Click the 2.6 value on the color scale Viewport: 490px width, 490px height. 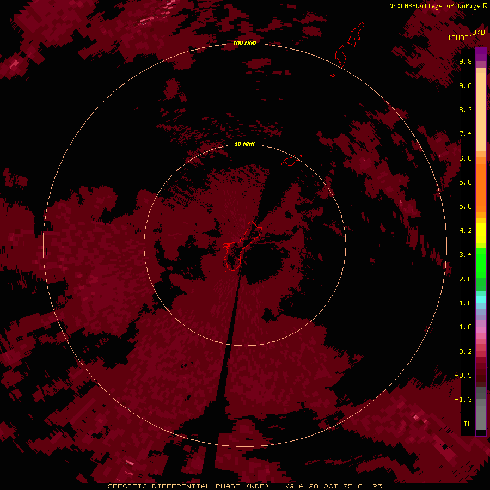click(465, 279)
